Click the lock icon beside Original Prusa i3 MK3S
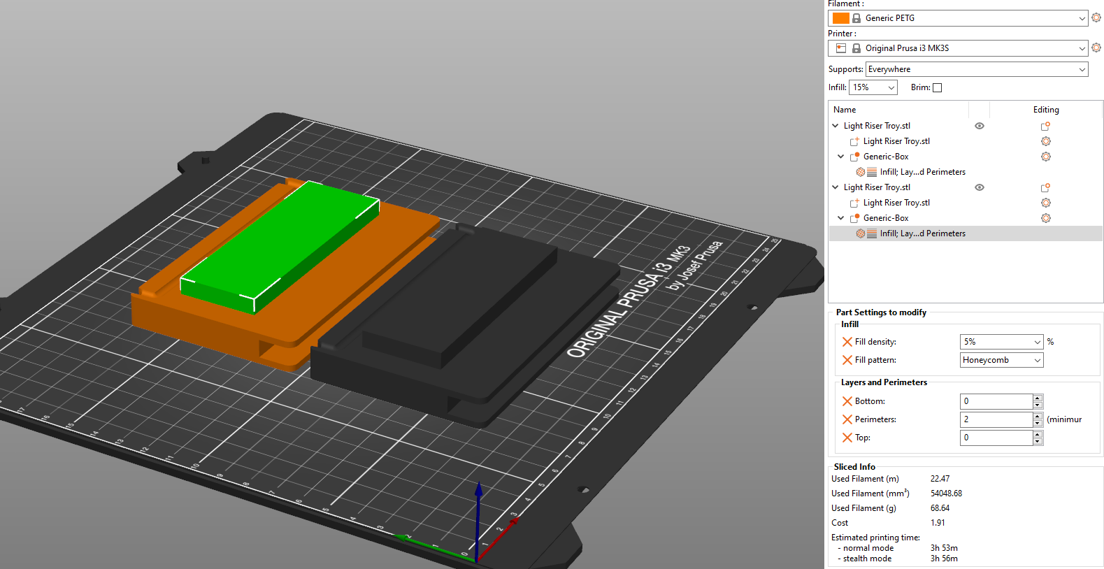1104x569 pixels. (856, 48)
